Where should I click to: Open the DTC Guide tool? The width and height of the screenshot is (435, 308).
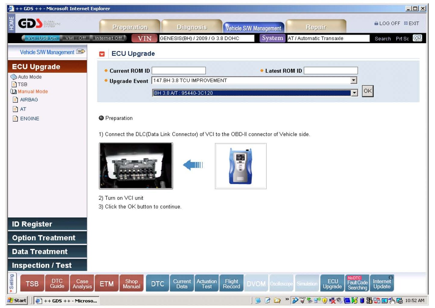point(57,284)
